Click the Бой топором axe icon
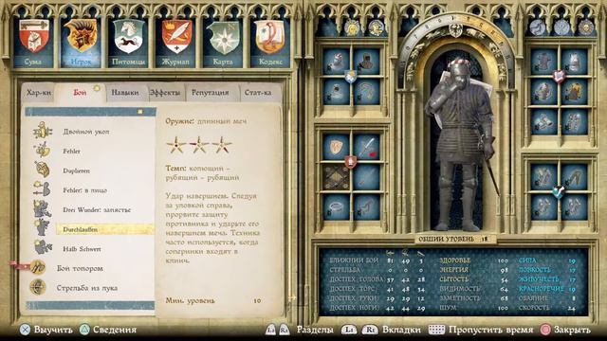607x341 pixels. [38, 267]
